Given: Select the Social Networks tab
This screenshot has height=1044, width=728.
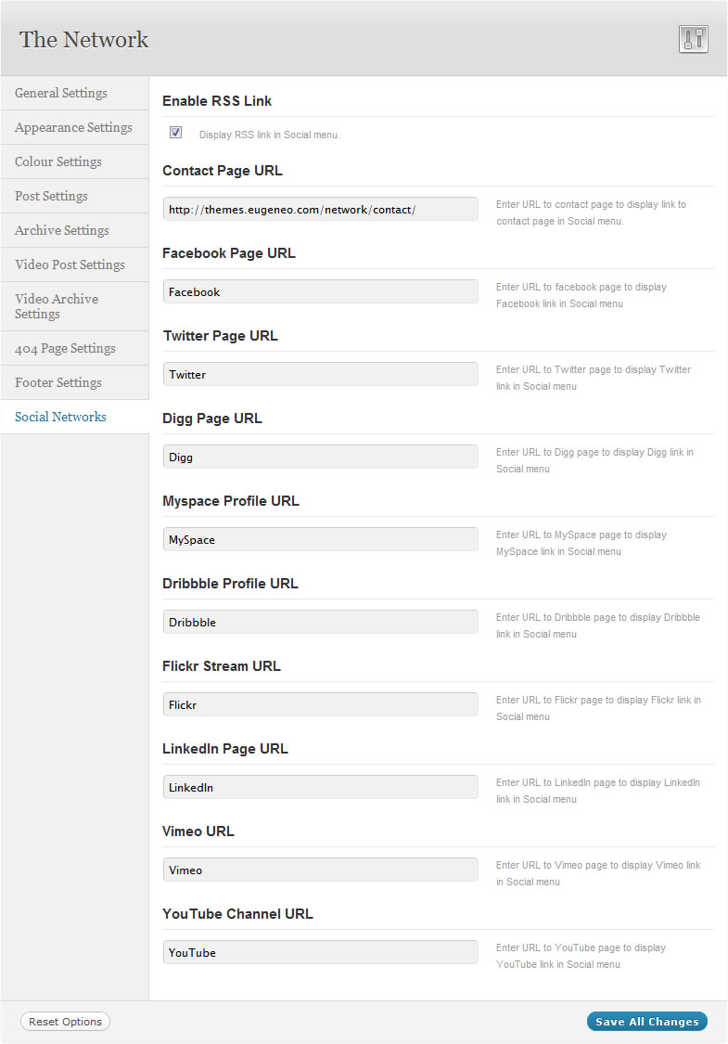Looking at the screenshot, I should [60, 417].
